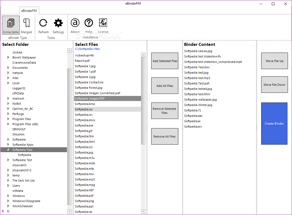This screenshot has width=292, height=215.
Task: Switch to the eBinderFM tab
Action: tap(29, 11)
